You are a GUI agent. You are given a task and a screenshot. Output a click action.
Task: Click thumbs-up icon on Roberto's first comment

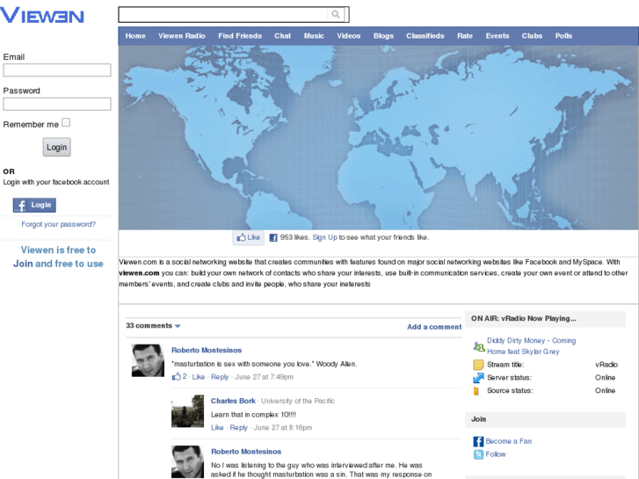tap(176, 376)
